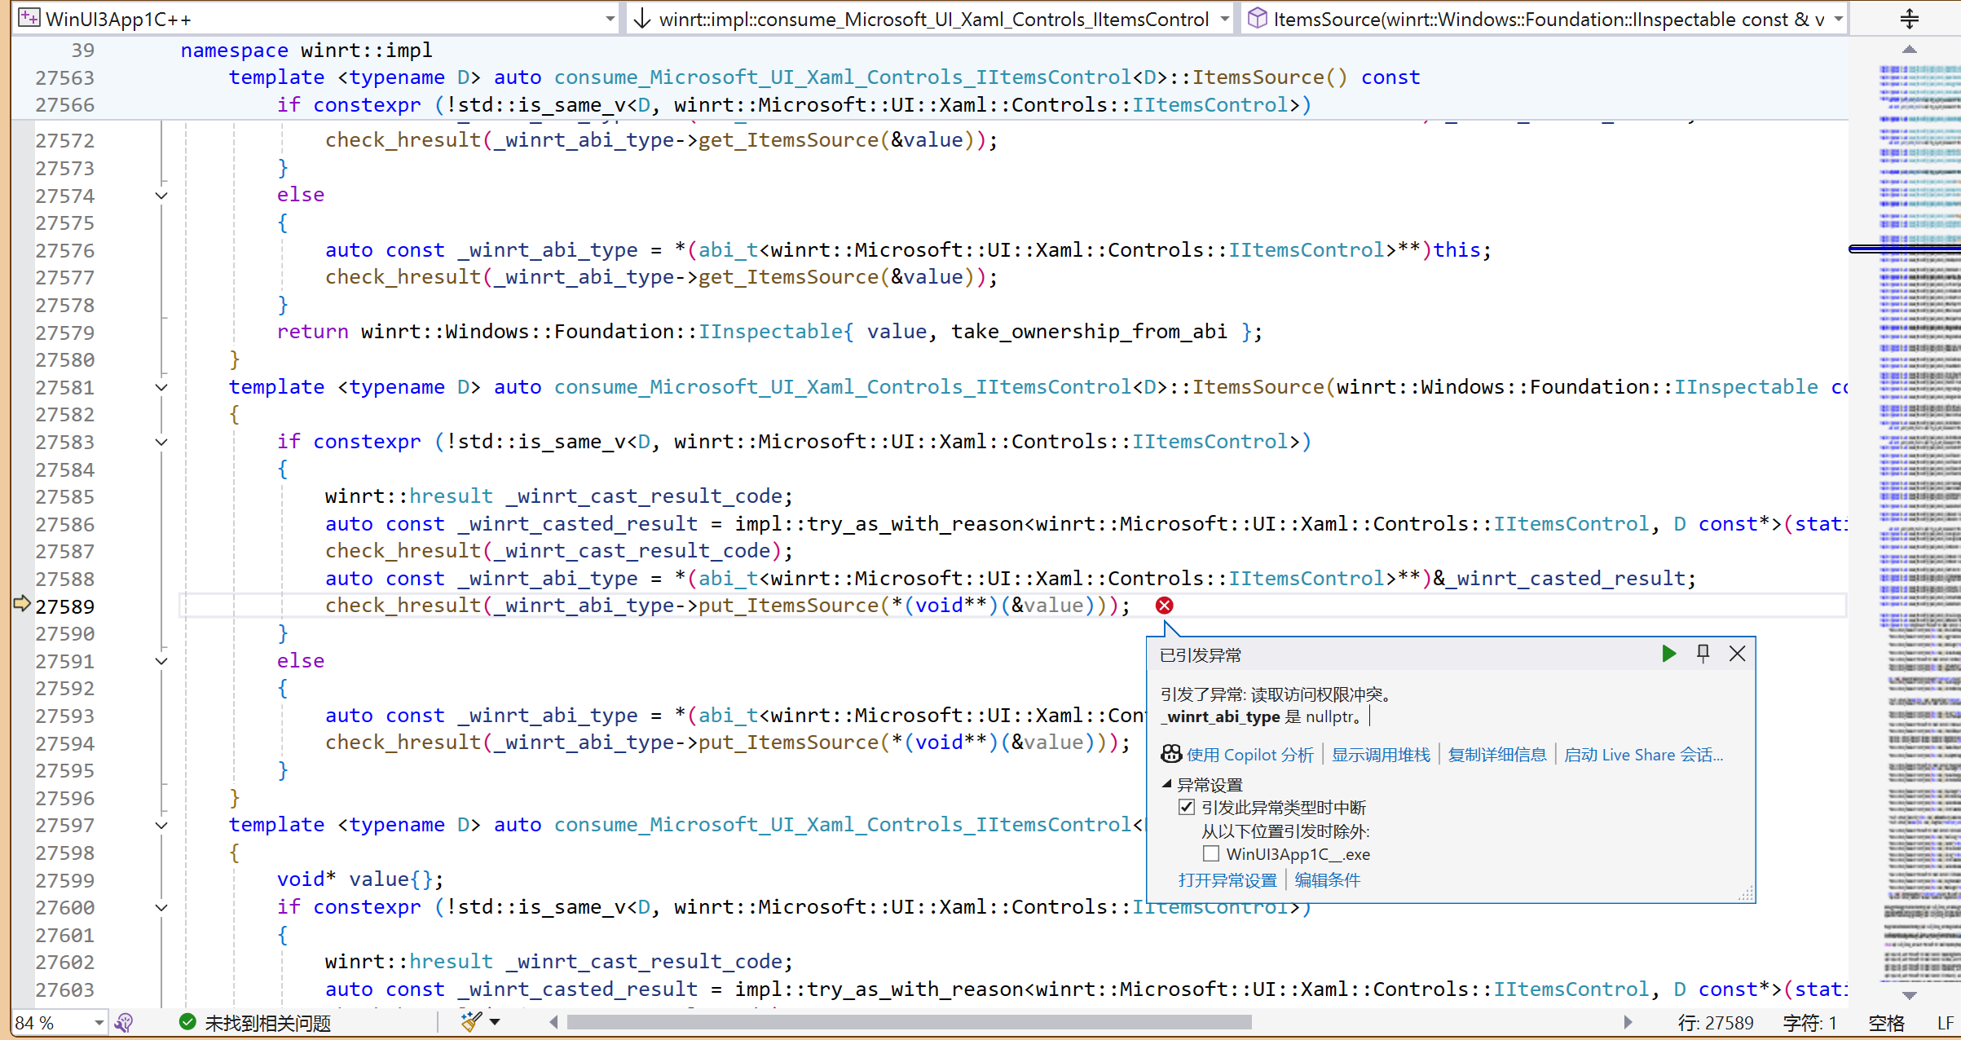Collapse the template function at line 27581

coord(161,387)
